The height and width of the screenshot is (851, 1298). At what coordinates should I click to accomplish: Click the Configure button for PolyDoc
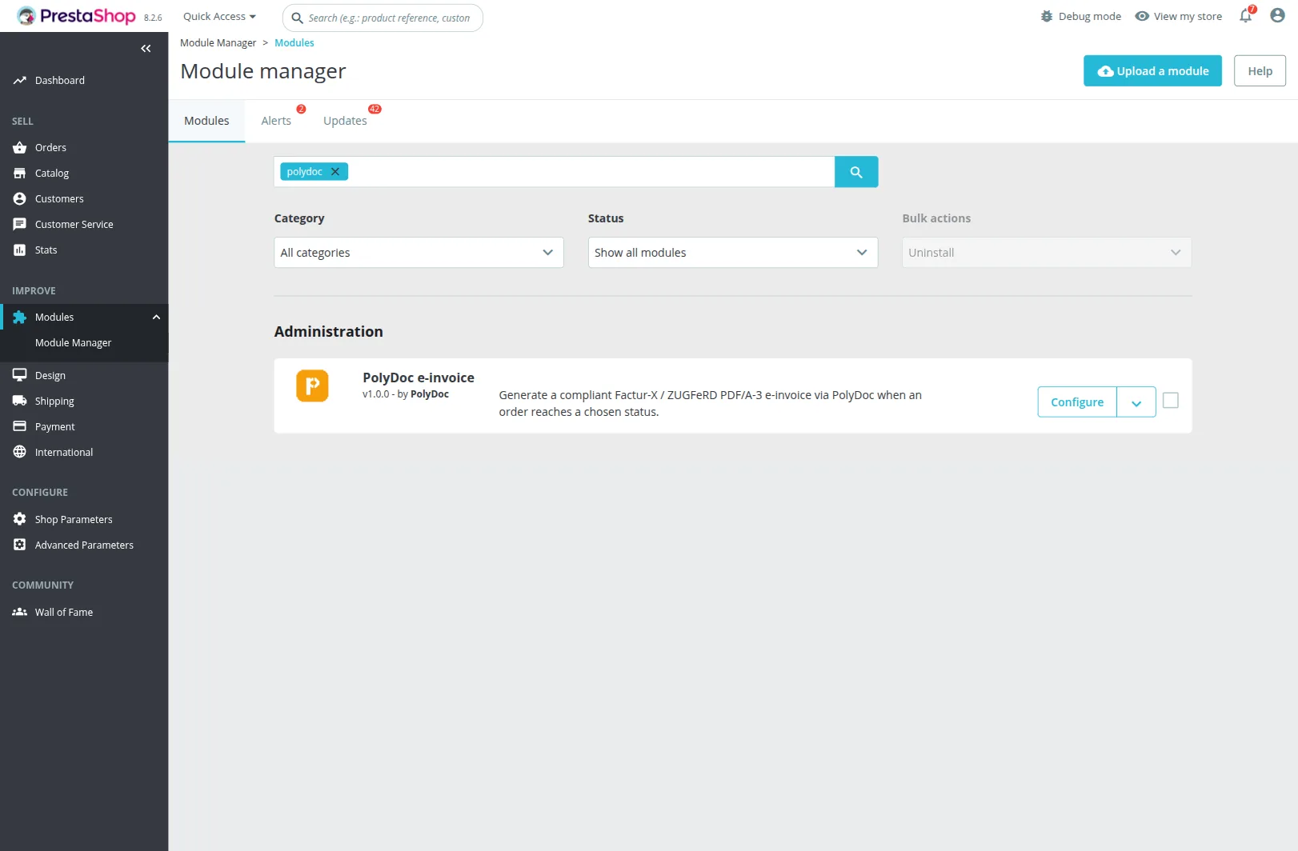[1077, 402]
